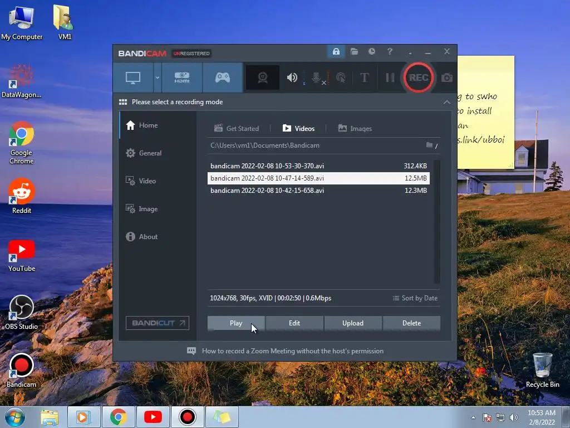Select game recording mode gamepad icon
This screenshot has width=570, height=428.
[x=223, y=77]
